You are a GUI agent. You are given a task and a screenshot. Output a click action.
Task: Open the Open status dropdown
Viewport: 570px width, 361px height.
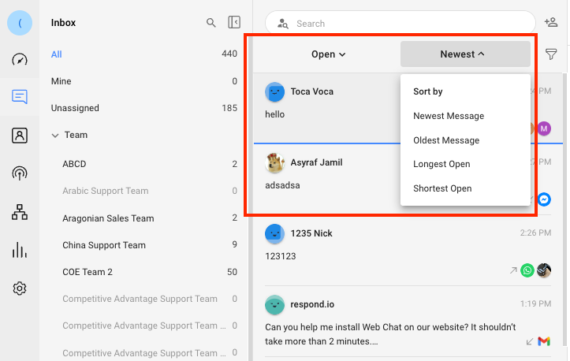[328, 54]
